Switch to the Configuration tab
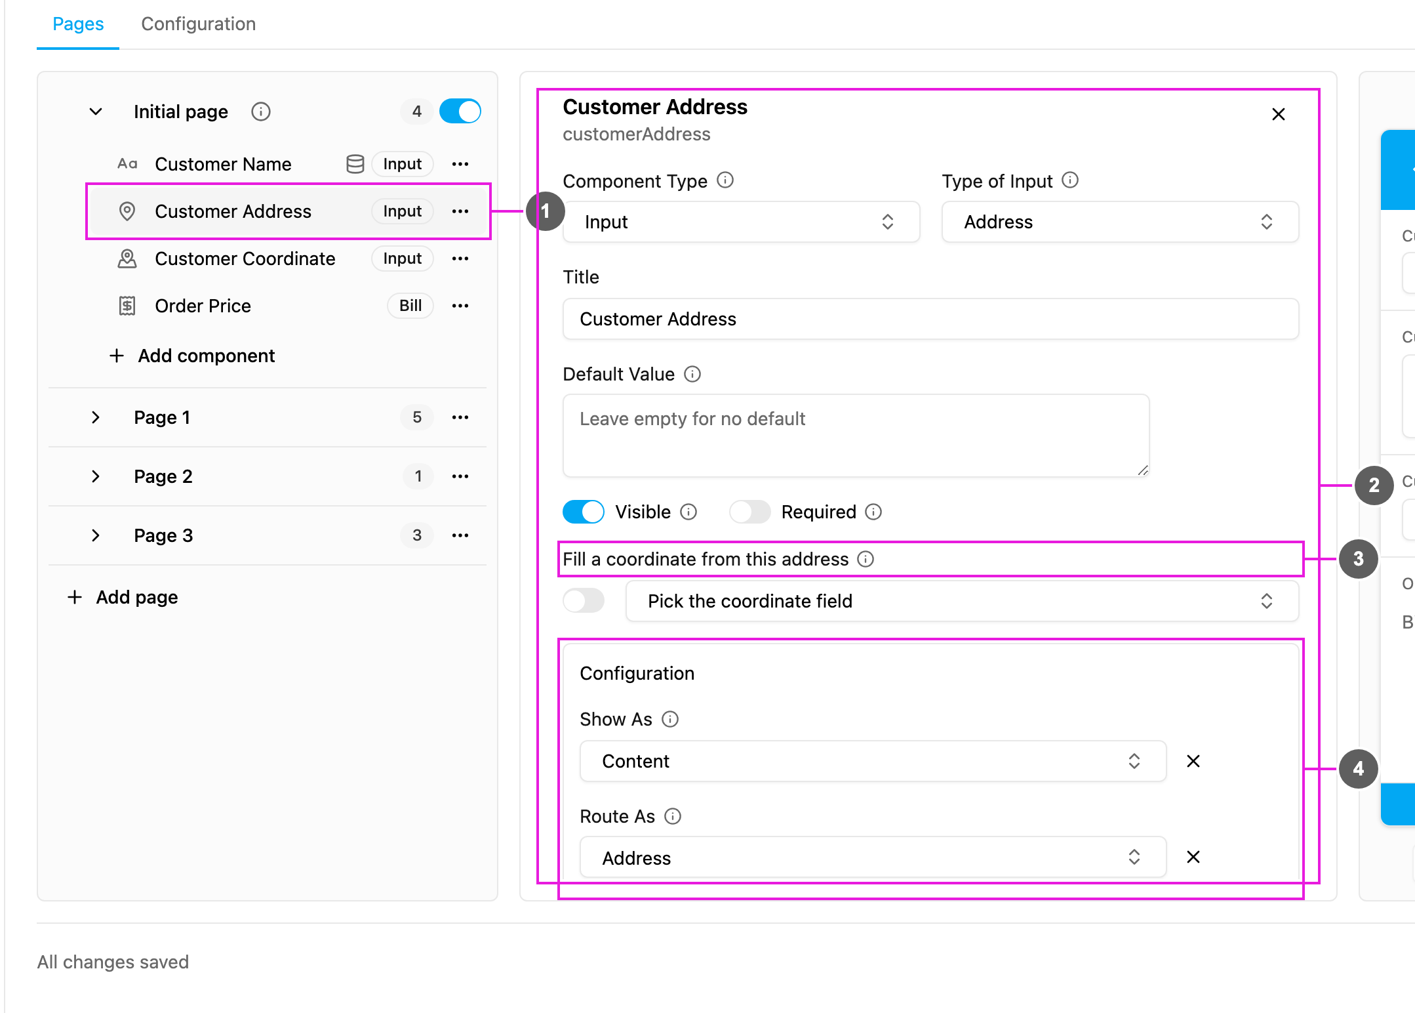This screenshot has height=1013, width=1415. [x=199, y=24]
